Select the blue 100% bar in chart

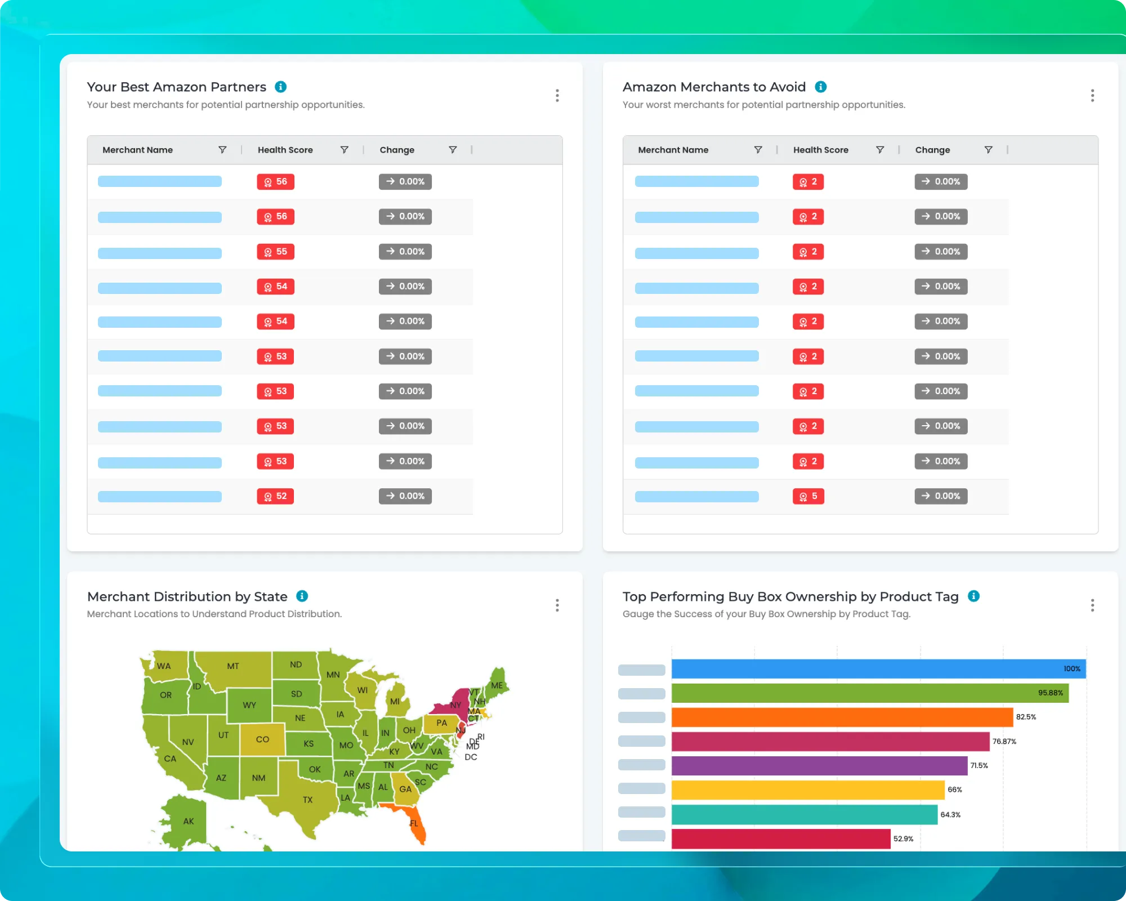pyautogui.click(x=878, y=668)
